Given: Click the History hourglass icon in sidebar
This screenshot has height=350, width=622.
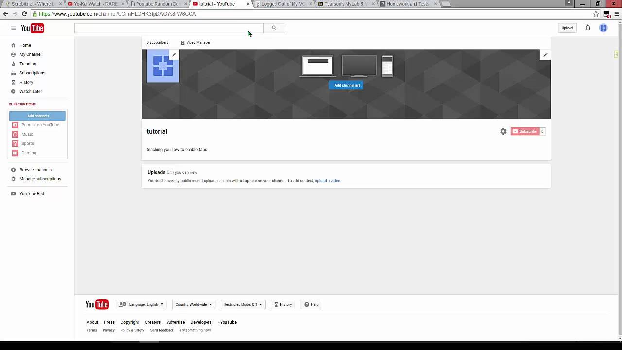Looking at the screenshot, I should click(x=13, y=82).
